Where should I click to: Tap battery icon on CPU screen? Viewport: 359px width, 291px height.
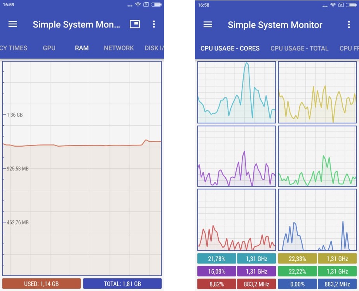351,5
